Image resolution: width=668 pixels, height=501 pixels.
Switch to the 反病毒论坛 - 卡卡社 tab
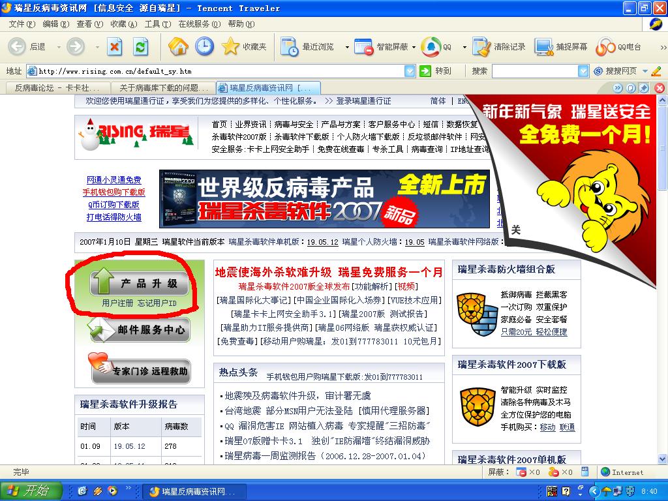57,88
